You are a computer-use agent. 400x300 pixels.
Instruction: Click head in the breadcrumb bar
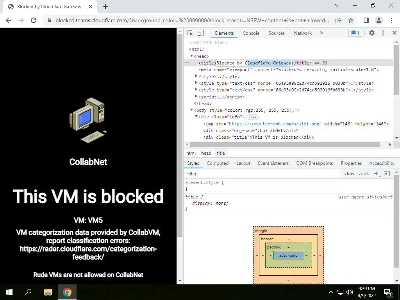[x=206, y=153]
